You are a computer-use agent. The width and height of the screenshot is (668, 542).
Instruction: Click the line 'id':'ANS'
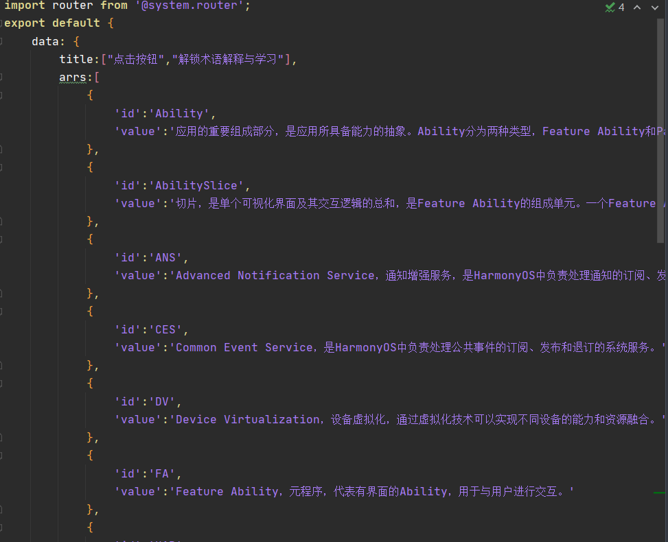click(151, 257)
